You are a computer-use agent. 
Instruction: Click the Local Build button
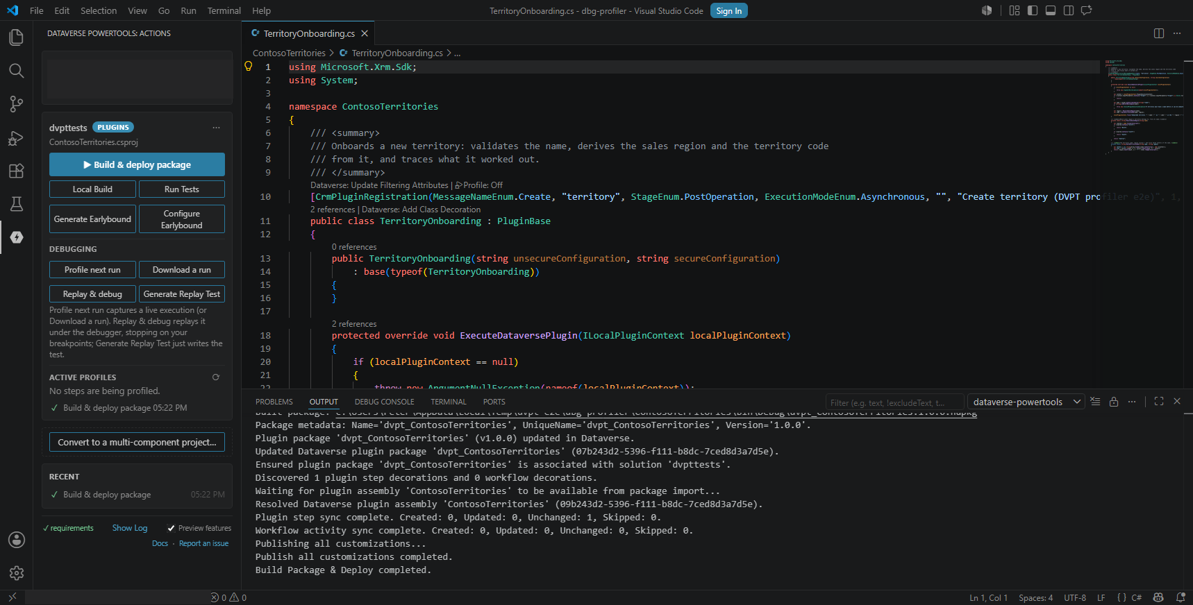point(92,189)
